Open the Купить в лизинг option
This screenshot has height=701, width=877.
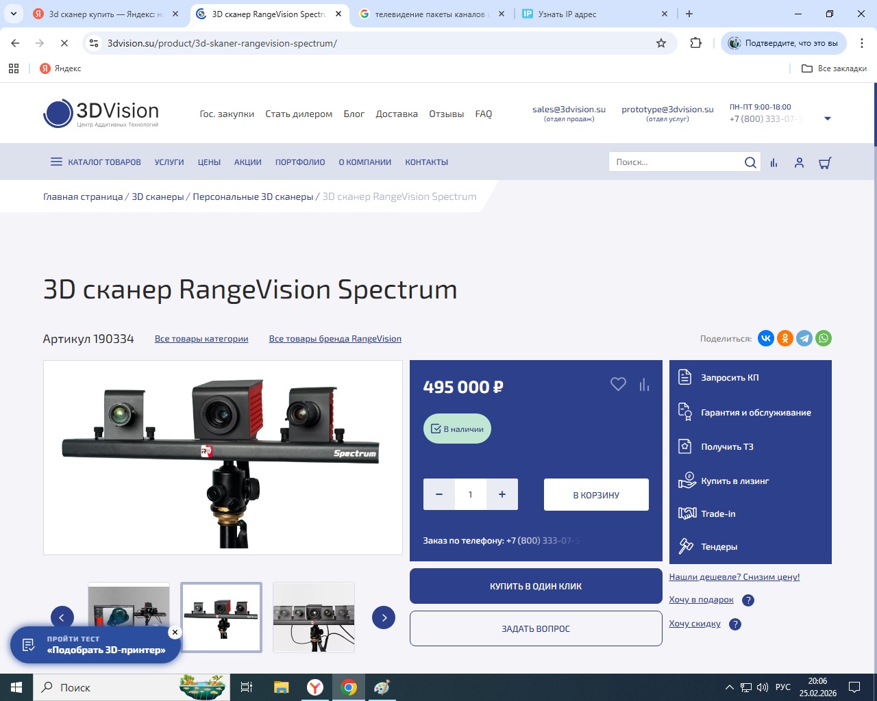pyautogui.click(x=724, y=481)
